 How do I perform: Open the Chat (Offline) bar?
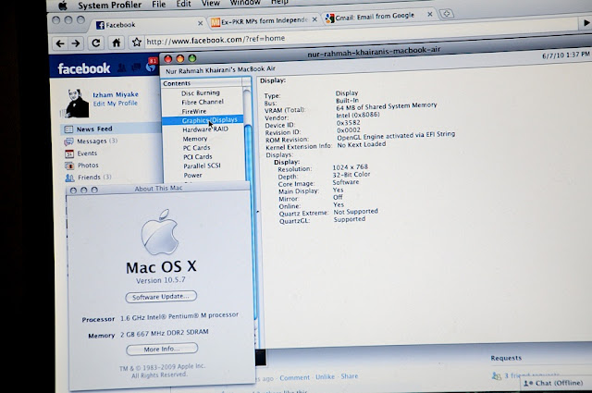(x=556, y=384)
